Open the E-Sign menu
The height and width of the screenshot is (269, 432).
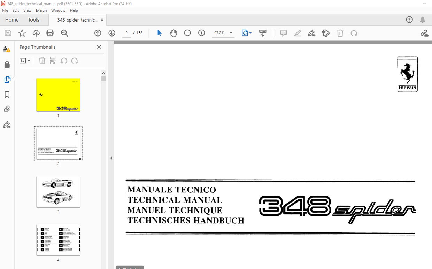tap(41, 10)
